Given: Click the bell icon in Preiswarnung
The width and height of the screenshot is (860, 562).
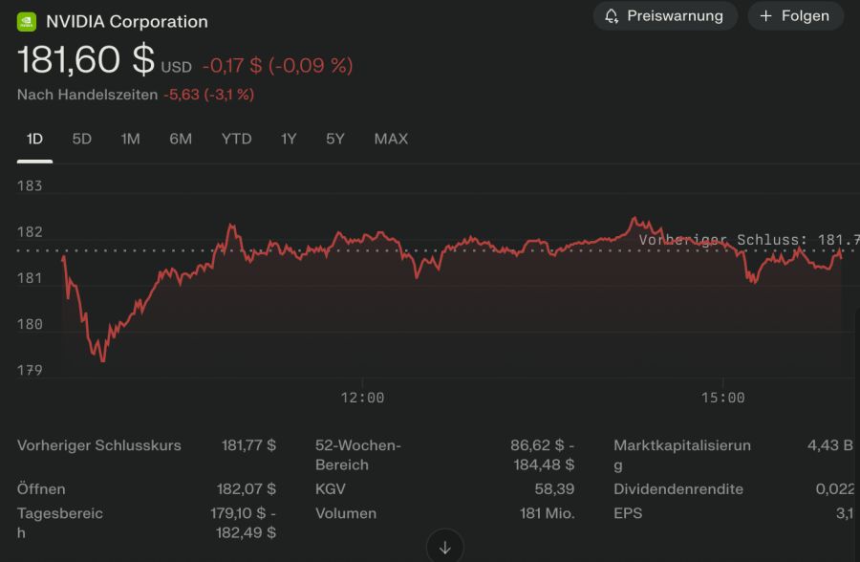Looking at the screenshot, I should pyautogui.click(x=612, y=16).
